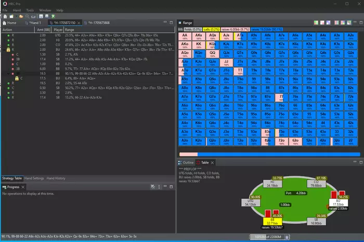Minimize the hand editor panel

click(x=165, y=22)
